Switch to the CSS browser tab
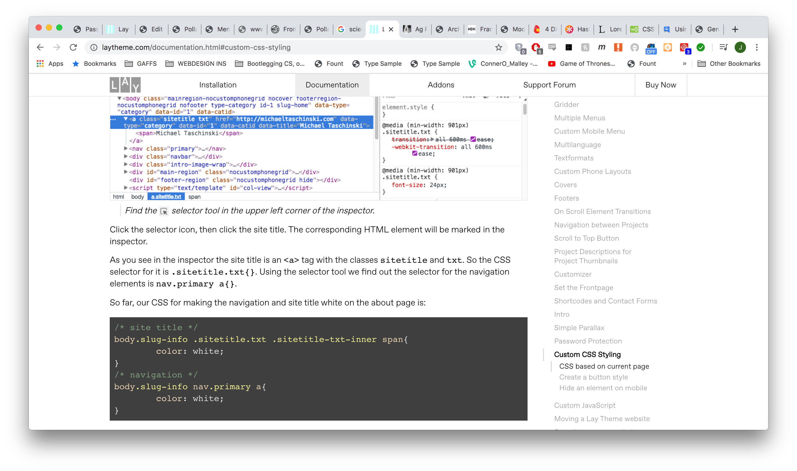 coord(642,29)
